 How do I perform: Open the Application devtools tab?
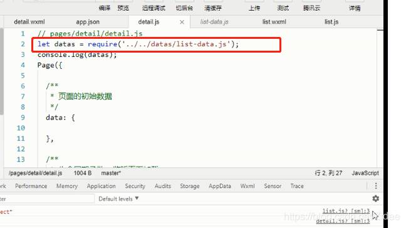101,186
